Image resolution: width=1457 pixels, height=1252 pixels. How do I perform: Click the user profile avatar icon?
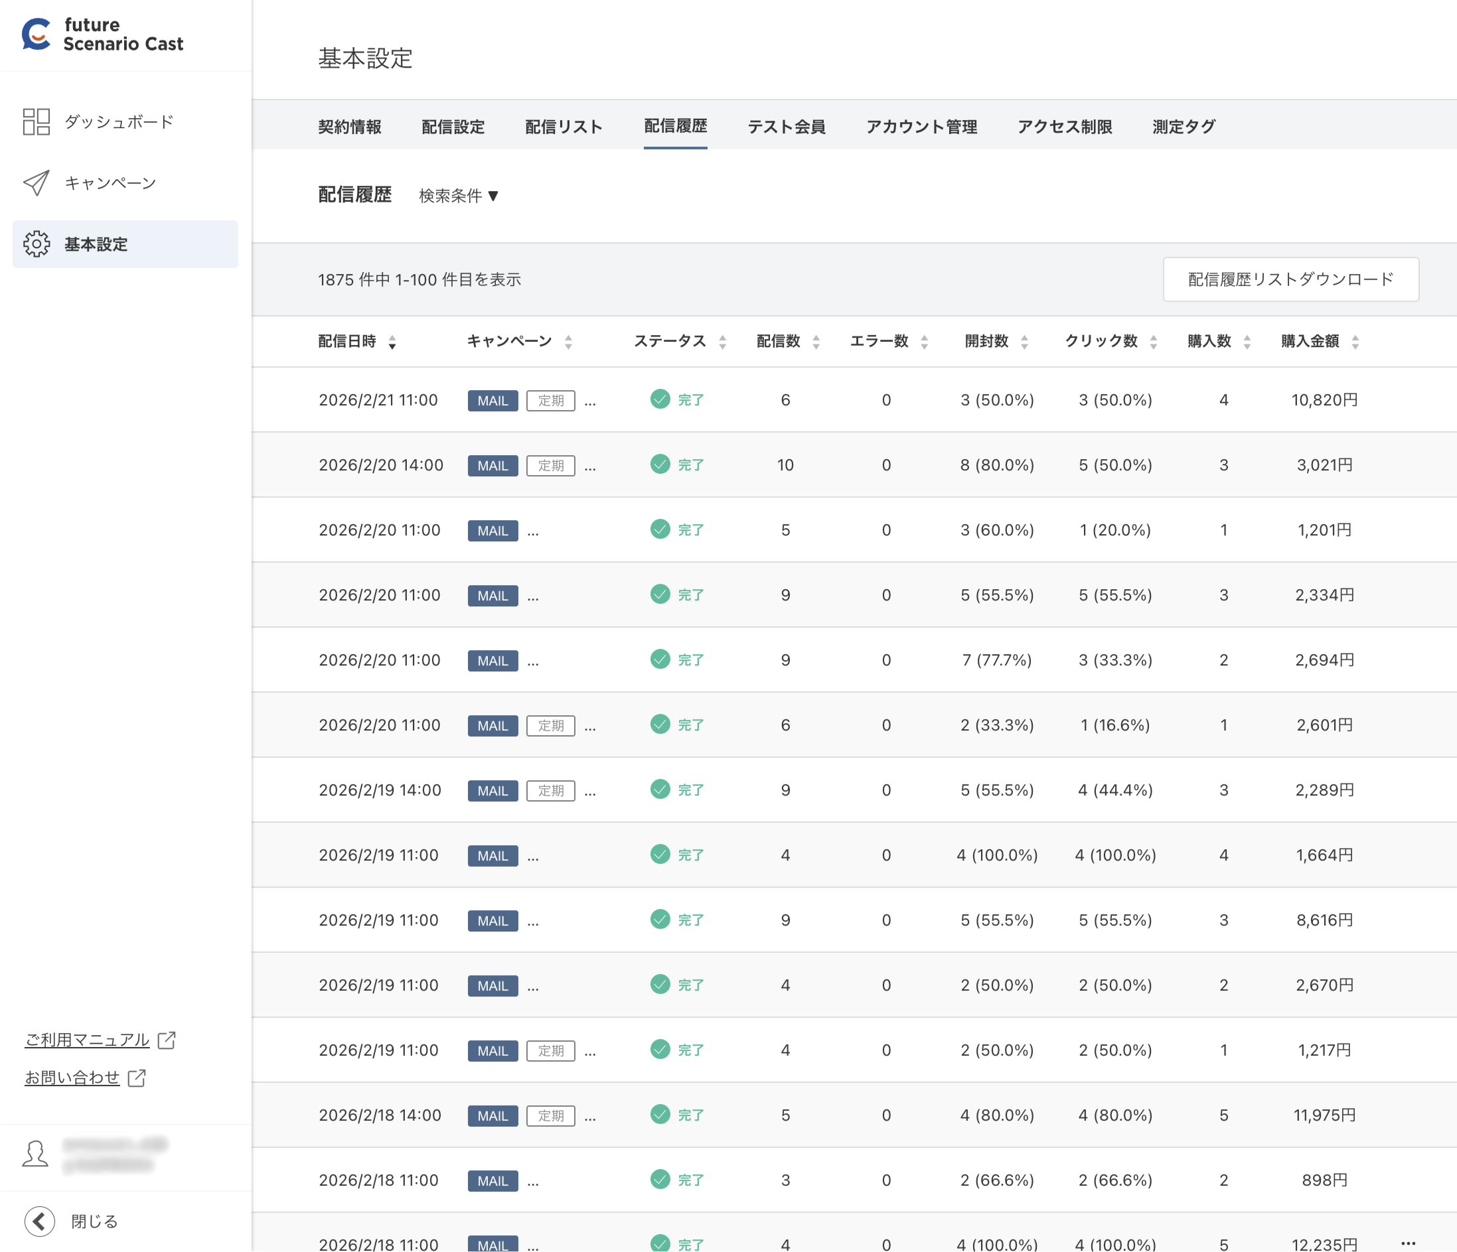point(35,1154)
